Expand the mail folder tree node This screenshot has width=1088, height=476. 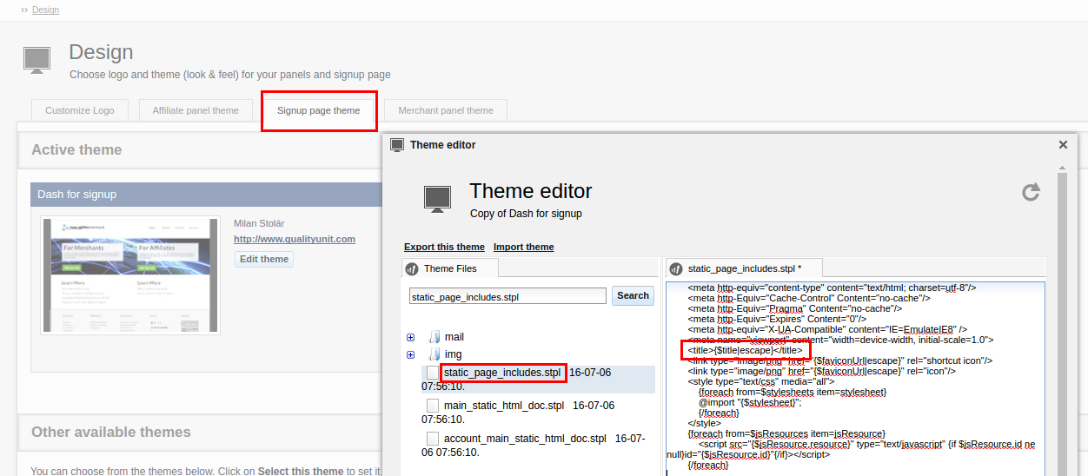click(410, 337)
